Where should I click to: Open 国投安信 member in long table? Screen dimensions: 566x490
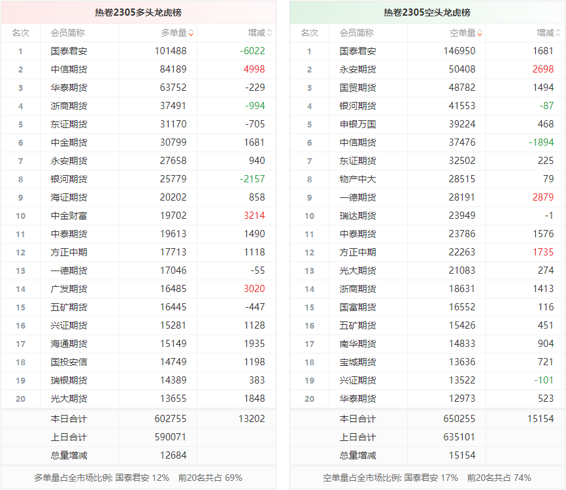(x=69, y=362)
